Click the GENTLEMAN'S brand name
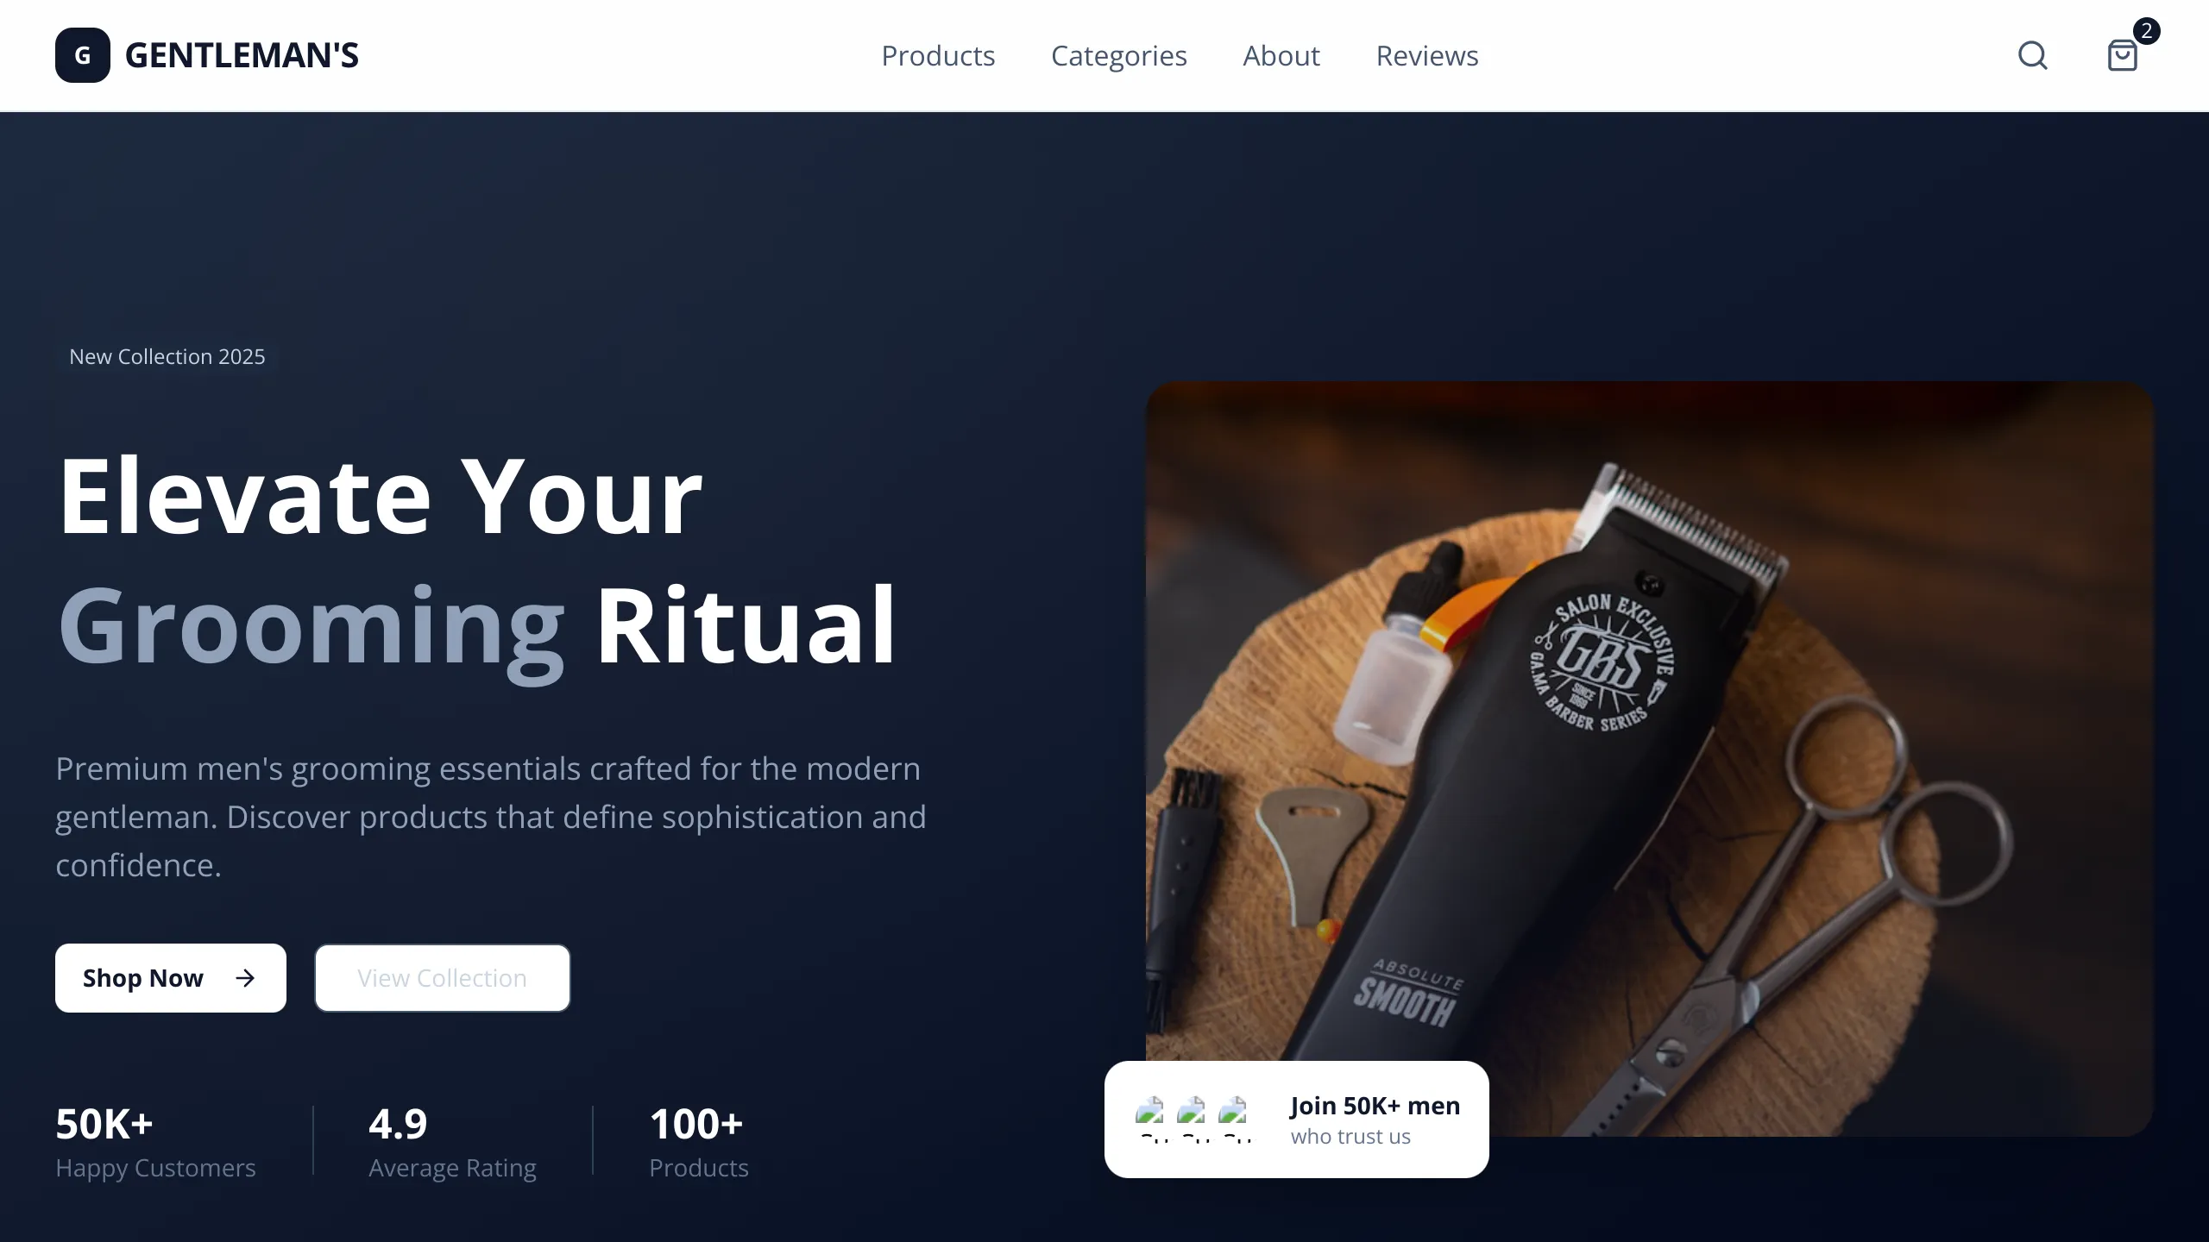The image size is (2209, 1242). coord(242,55)
